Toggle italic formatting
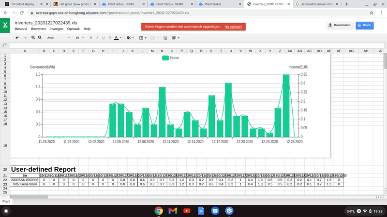This screenshot has height=217, width=387. (x=97, y=38)
